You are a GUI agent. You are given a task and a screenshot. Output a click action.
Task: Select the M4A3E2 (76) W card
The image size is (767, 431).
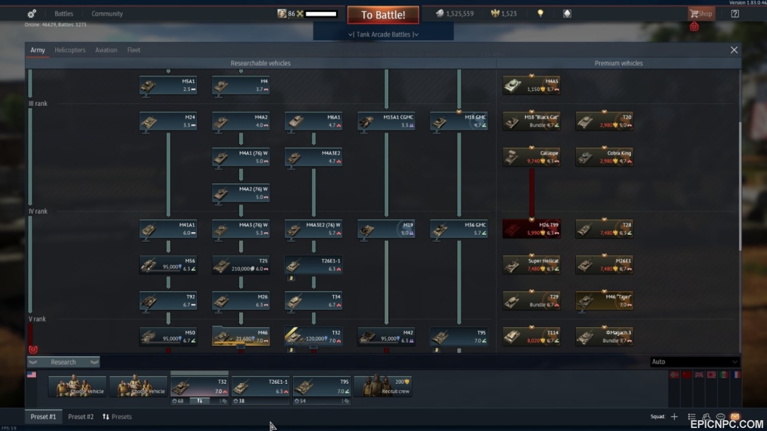[x=313, y=229]
